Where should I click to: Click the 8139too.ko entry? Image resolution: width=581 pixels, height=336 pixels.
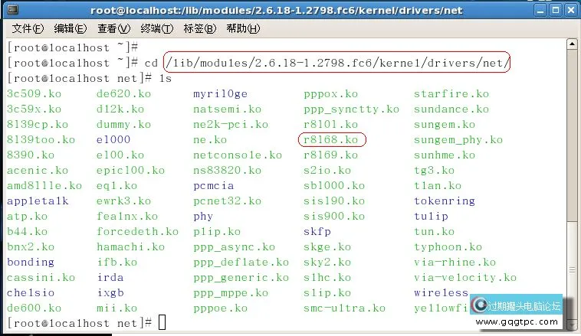41,140
